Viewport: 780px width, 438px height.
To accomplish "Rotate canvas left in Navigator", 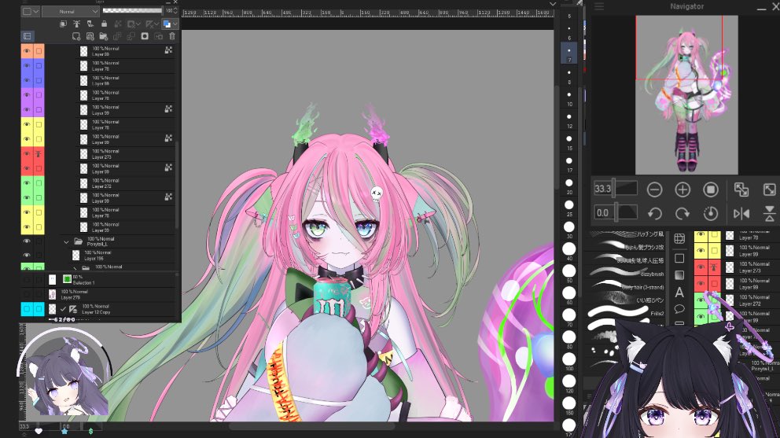I will point(655,214).
